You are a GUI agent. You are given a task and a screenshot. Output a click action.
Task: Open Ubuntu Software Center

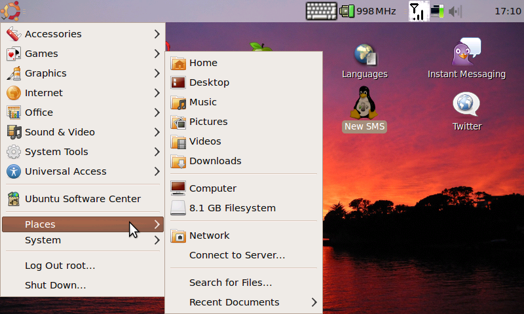(x=83, y=199)
